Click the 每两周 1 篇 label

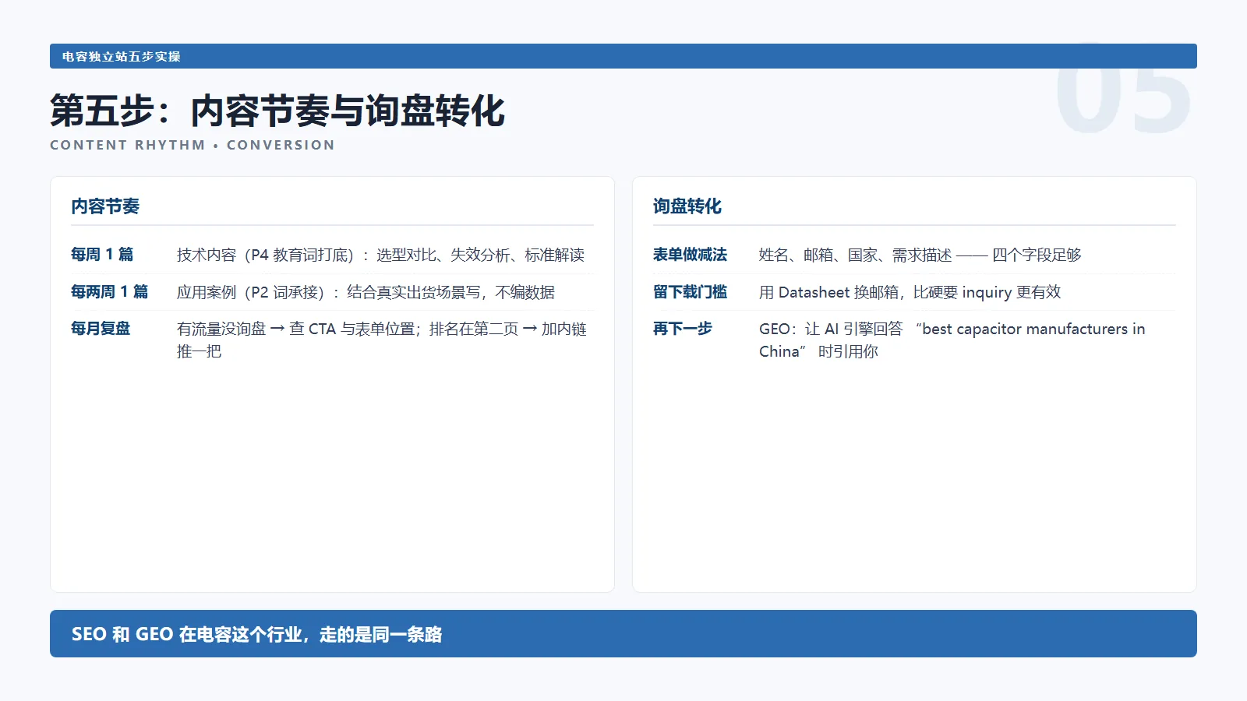click(109, 292)
